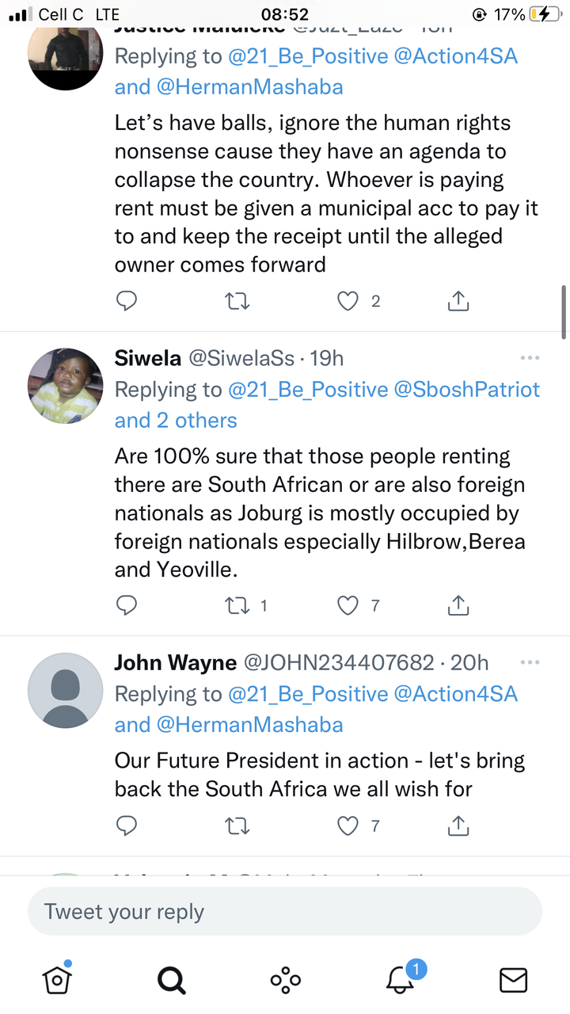Retweet the top tweet about paying rent
Screen dimensions: 570x1014
coord(237,301)
